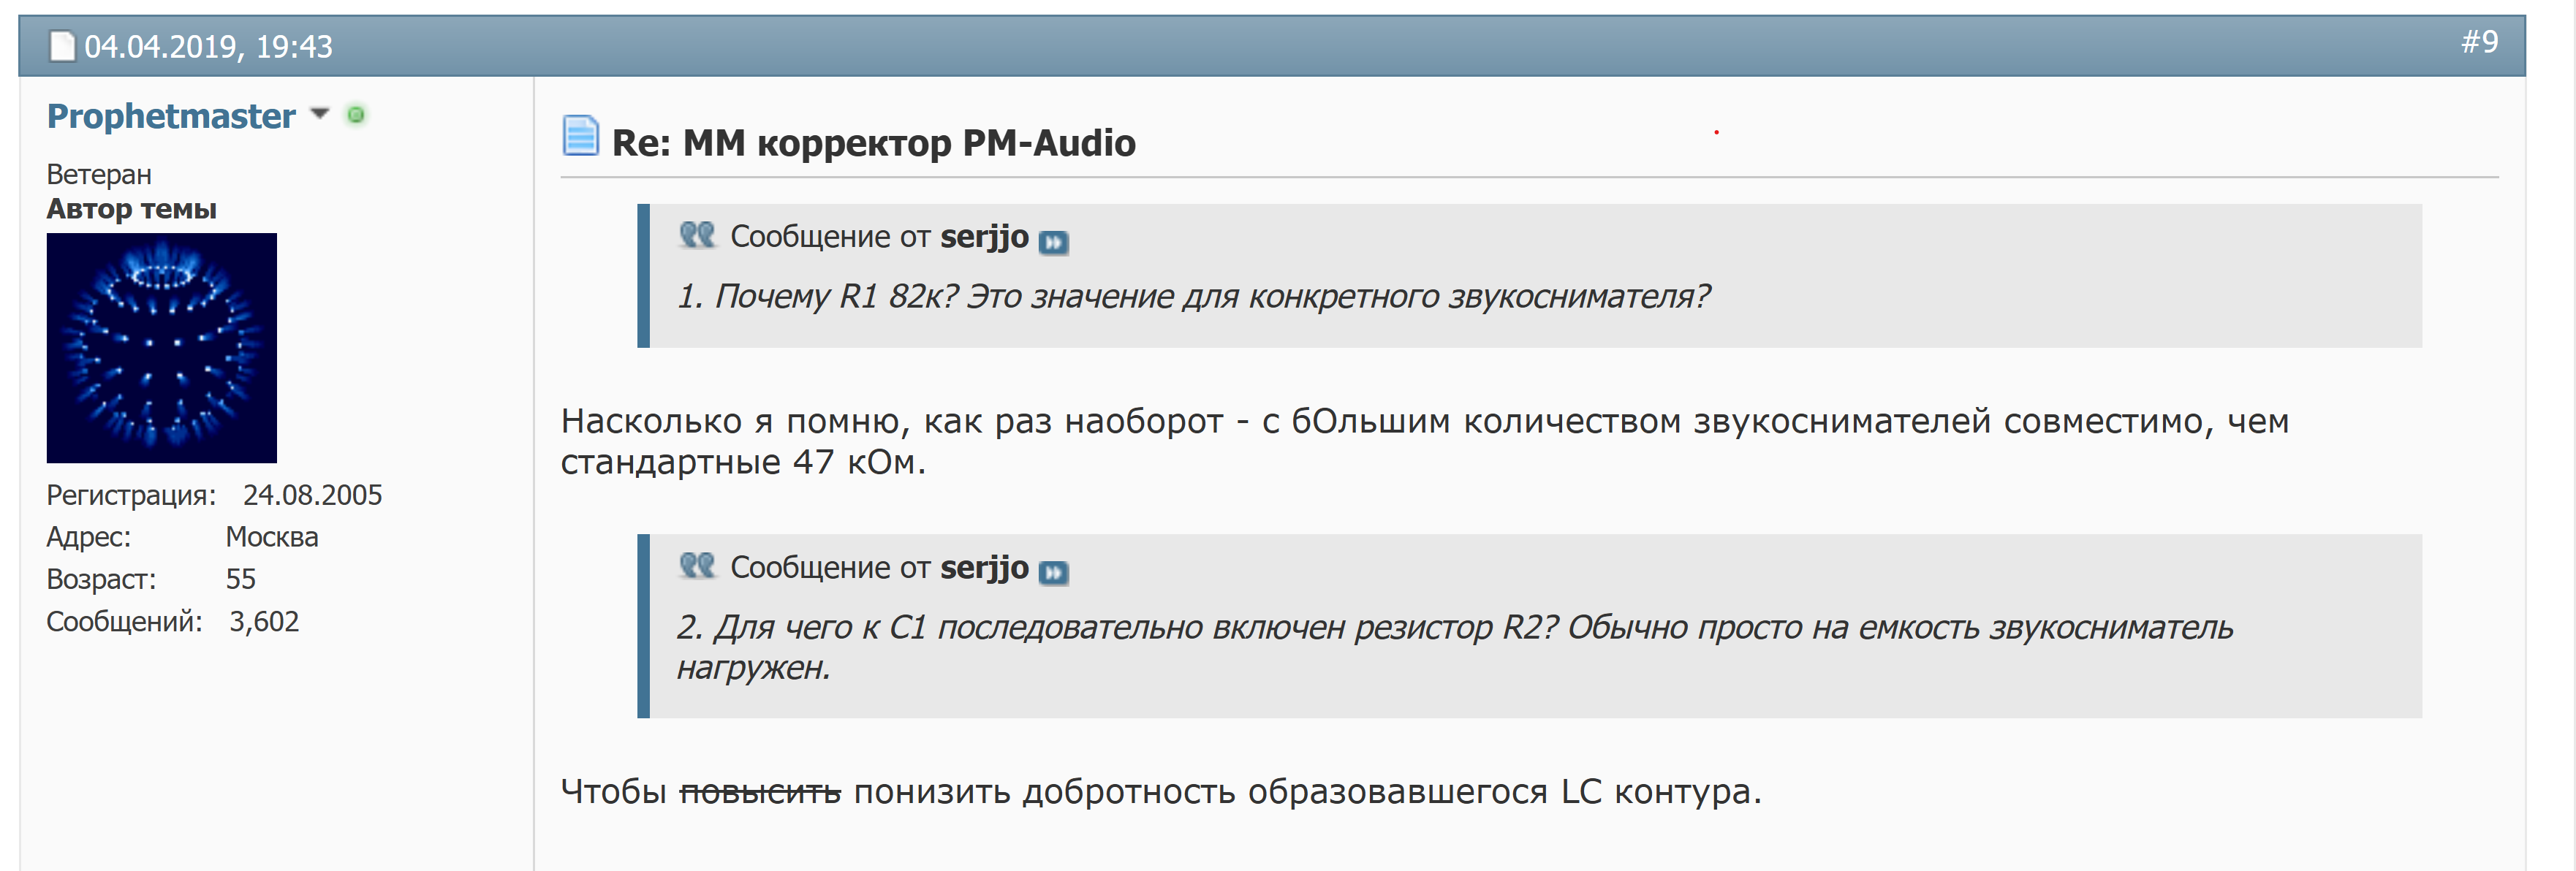Click the post status icon beside the date
The height and width of the screenshot is (871, 2576).
[x=62, y=46]
